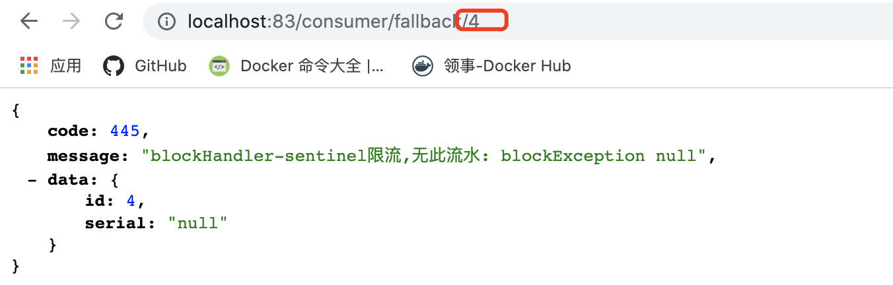Click the GitHub octocat bookmark icon
Image resolution: width=893 pixels, height=285 pixels.
[x=114, y=66]
